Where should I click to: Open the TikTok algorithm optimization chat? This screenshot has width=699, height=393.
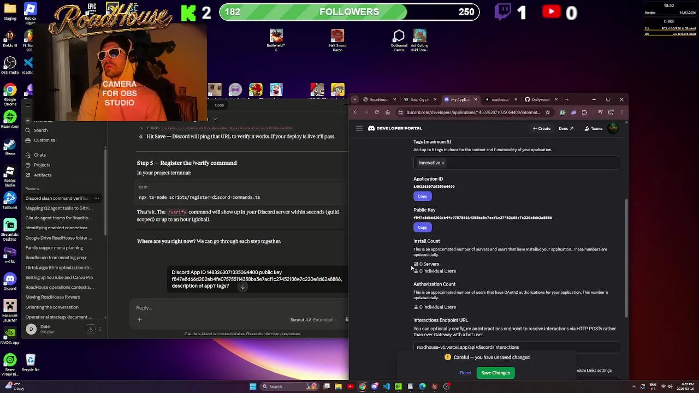click(59, 267)
